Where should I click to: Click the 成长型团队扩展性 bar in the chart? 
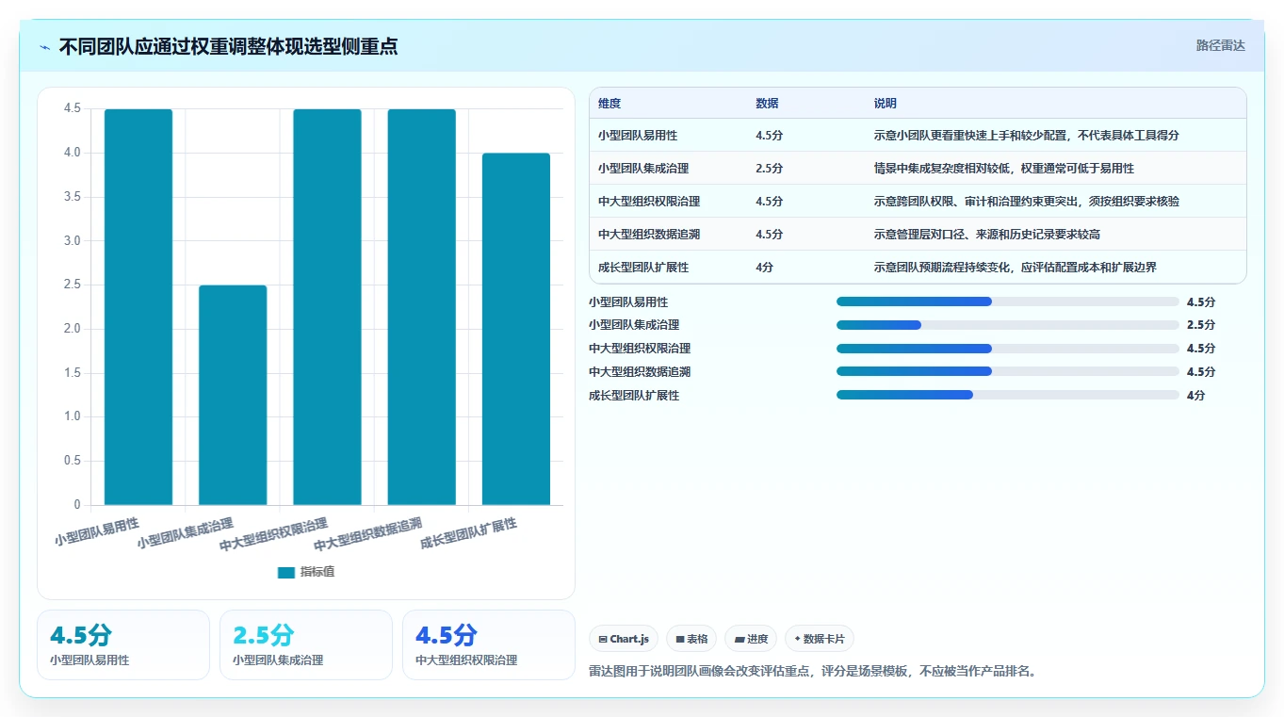point(516,329)
